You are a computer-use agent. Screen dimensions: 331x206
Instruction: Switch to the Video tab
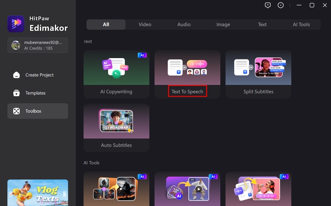coord(145,24)
